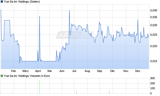Image resolution: width=160 pixels, height=96 pixels.
Task: Click the blue Yue Da legend square
Action: pyautogui.click(x=2, y=2)
